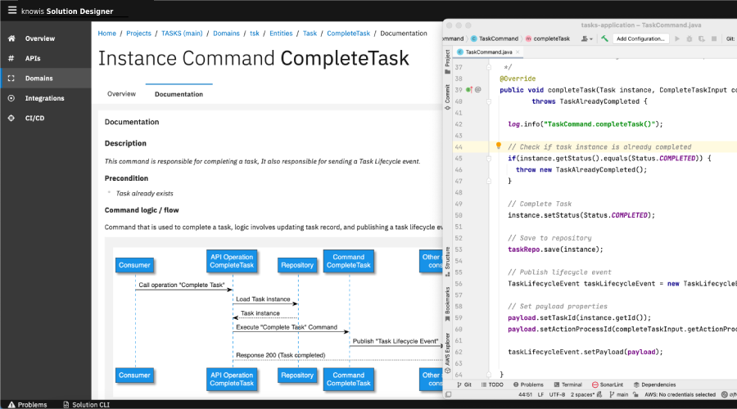Open the Git tool window at IDE bottom
This screenshot has height=409, width=737.
[x=464, y=384]
